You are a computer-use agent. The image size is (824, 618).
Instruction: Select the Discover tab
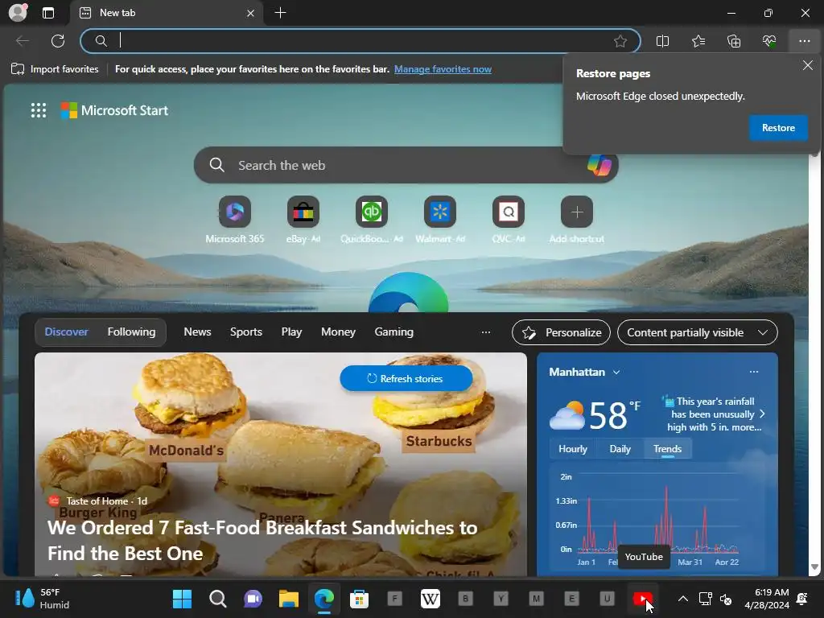pos(66,332)
